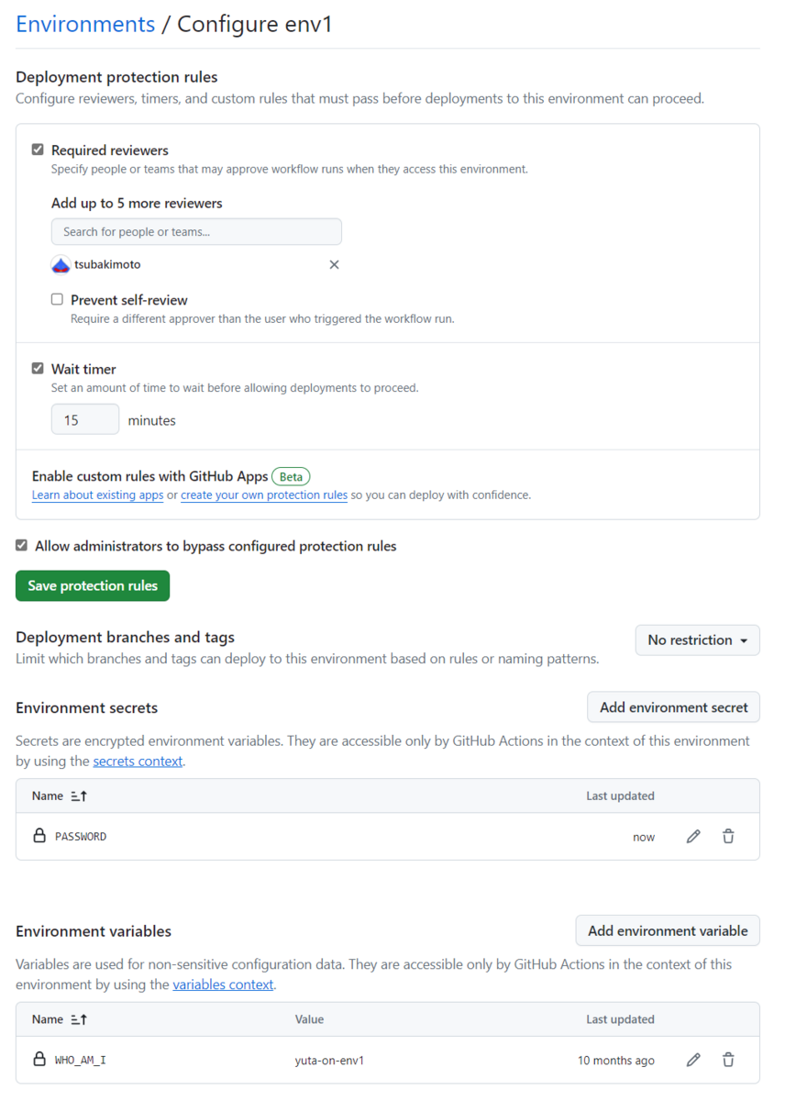Open the secrets context link
This screenshot has height=1101, width=785.
[138, 761]
